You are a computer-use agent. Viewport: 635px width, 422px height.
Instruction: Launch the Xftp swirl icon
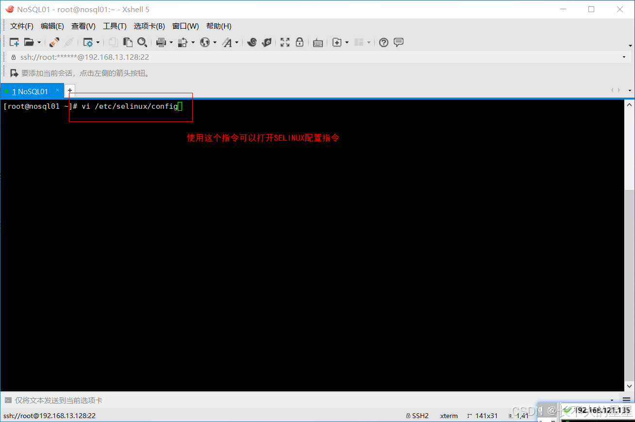(251, 42)
